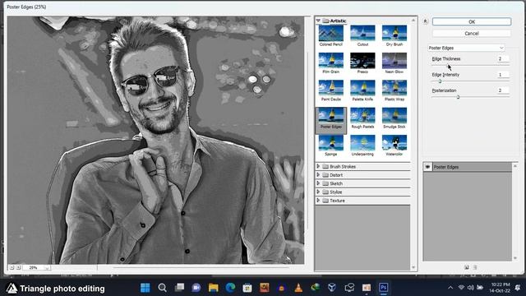This screenshot has width=526, height=296.
Task: Switch to Photoshop taskbar icon
Action: [384, 288]
